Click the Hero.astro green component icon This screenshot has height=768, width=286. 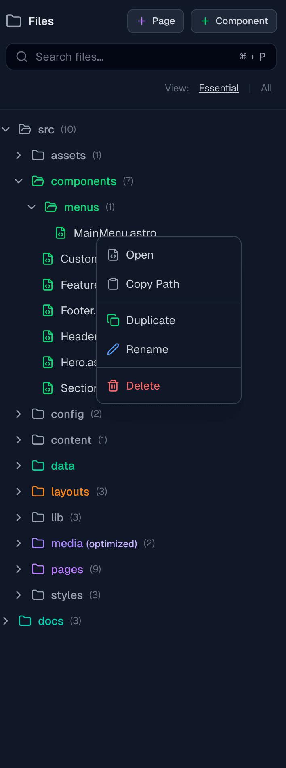click(x=47, y=362)
